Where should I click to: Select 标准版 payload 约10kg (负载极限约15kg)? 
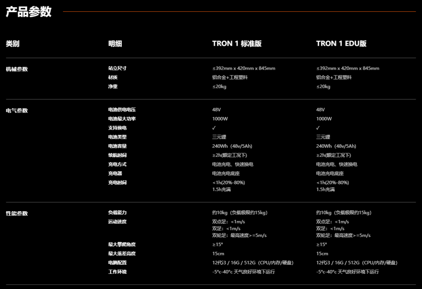(240, 213)
